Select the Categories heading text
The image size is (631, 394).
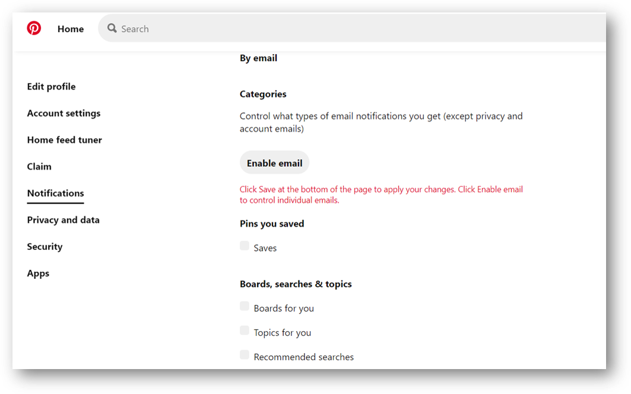coord(263,94)
